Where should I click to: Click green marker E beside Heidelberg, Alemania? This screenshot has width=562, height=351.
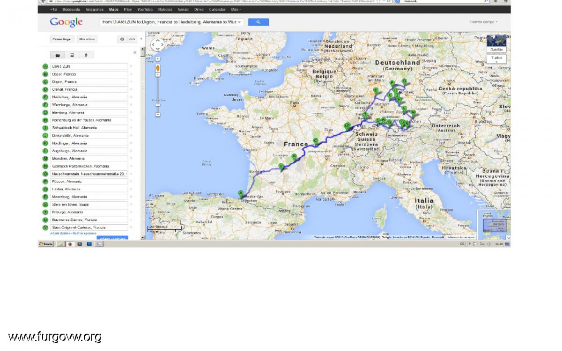pyautogui.click(x=45, y=97)
